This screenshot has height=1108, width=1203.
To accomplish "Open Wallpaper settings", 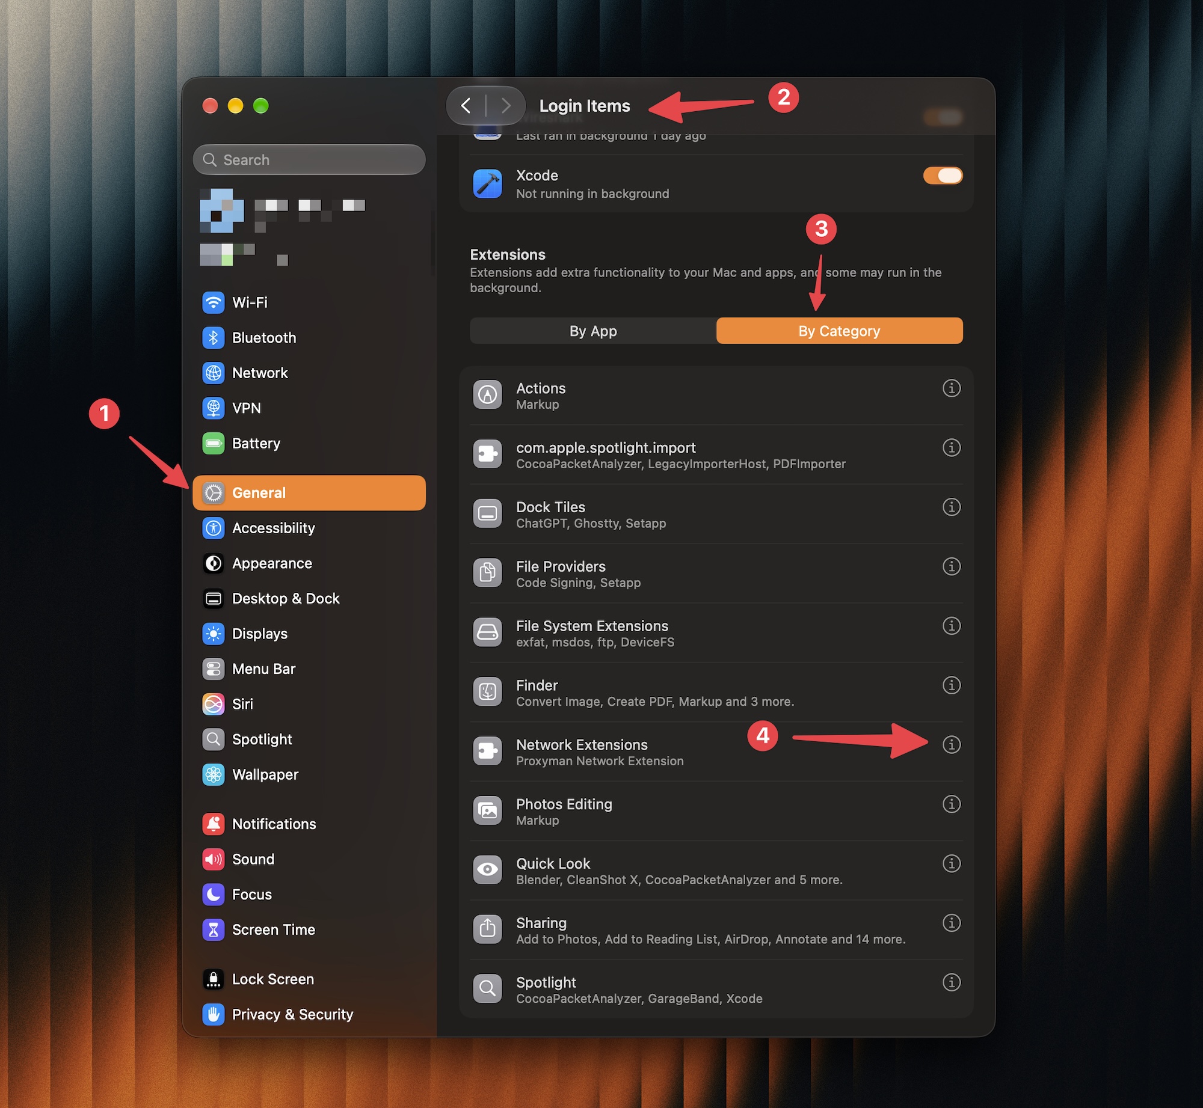I will point(309,775).
